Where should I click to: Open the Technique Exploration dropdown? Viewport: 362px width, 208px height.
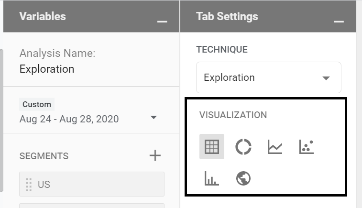[x=268, y=77]
